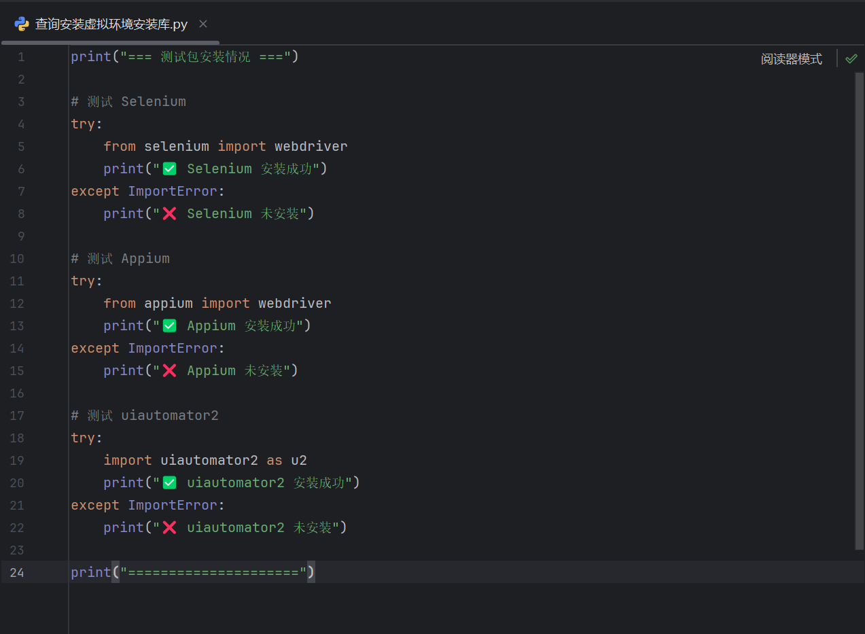
Task: Click 'except ImportError:' on line 14
Action: point(147,349)
